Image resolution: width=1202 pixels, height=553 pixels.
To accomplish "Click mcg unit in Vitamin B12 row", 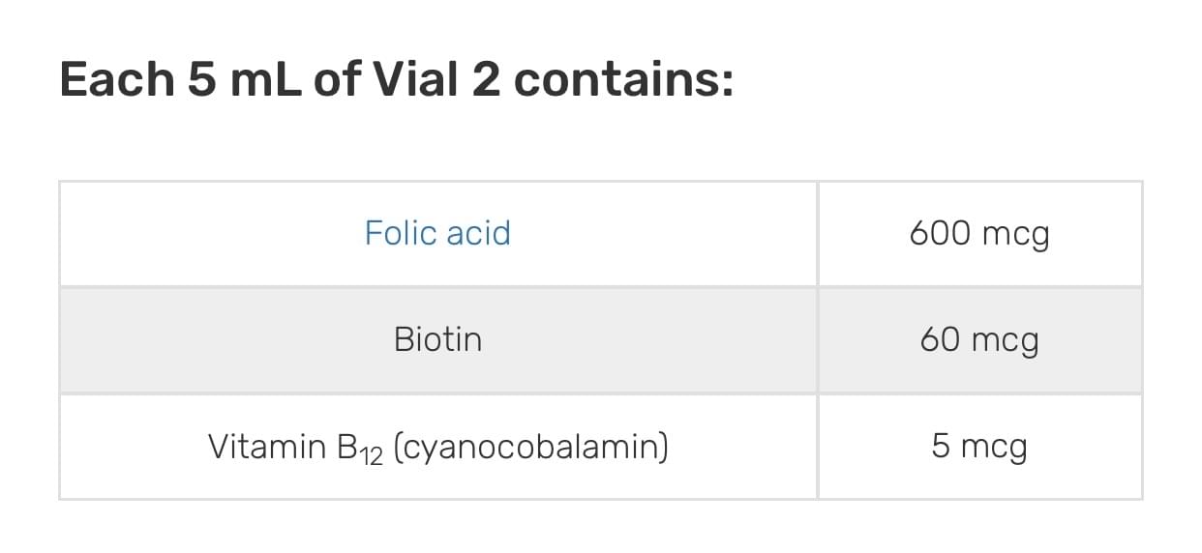I will [994, 449].
